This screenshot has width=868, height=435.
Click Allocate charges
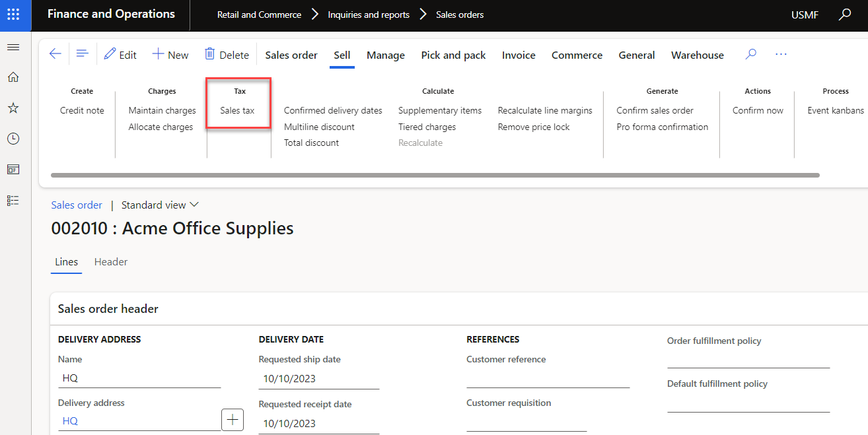coord(161,127)
